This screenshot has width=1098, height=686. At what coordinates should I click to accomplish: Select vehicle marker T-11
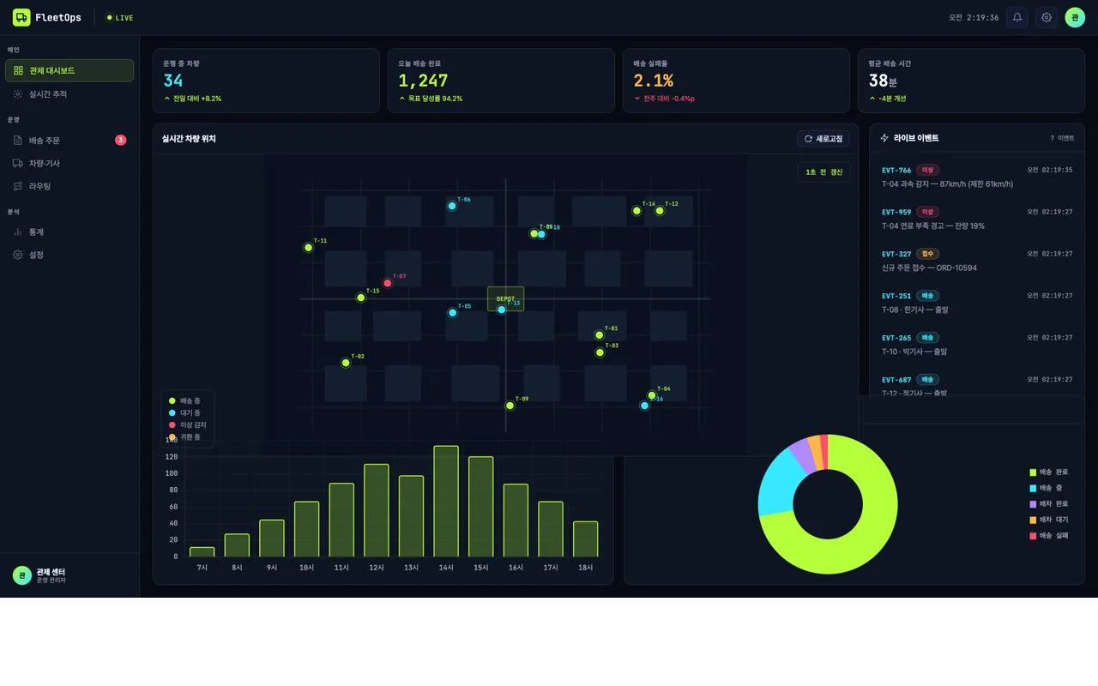[309, 248]
